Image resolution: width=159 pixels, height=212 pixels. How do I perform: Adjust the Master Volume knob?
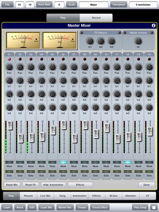tap(138, 41)
